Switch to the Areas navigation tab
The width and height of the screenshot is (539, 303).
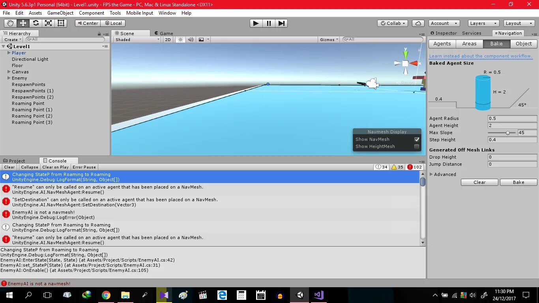pyautogui.click(x=469, y=44)
